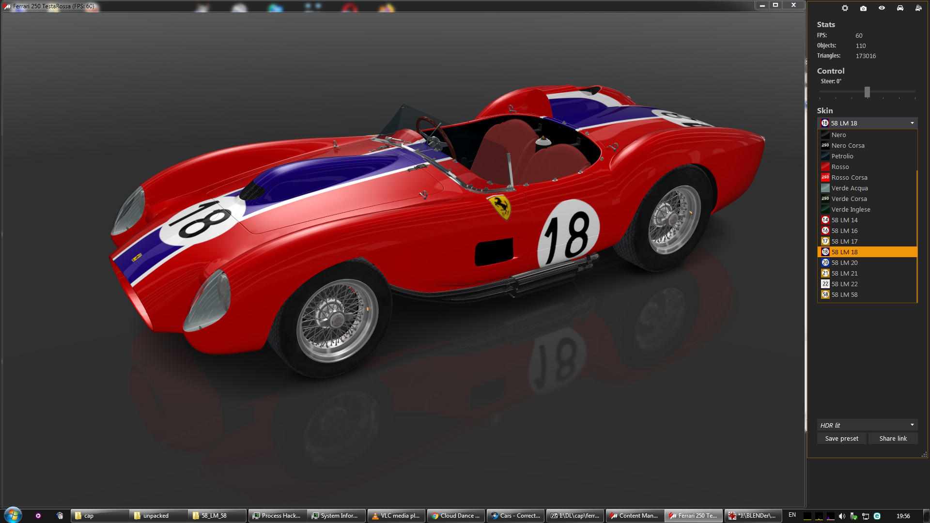The image size is (930, 523).
Task: Click the volume speaker tray icon
Action: [x=842, y=516]
